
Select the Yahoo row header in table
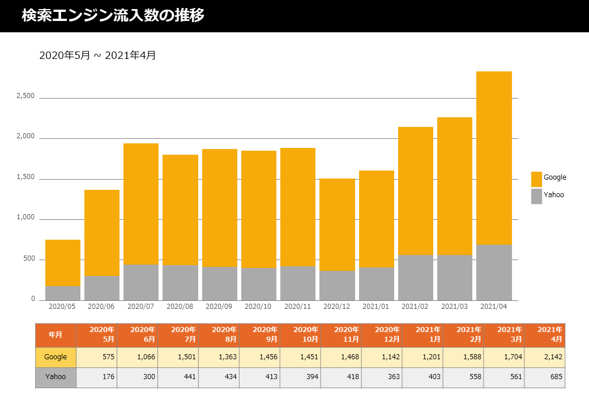[x=56, y=377]
